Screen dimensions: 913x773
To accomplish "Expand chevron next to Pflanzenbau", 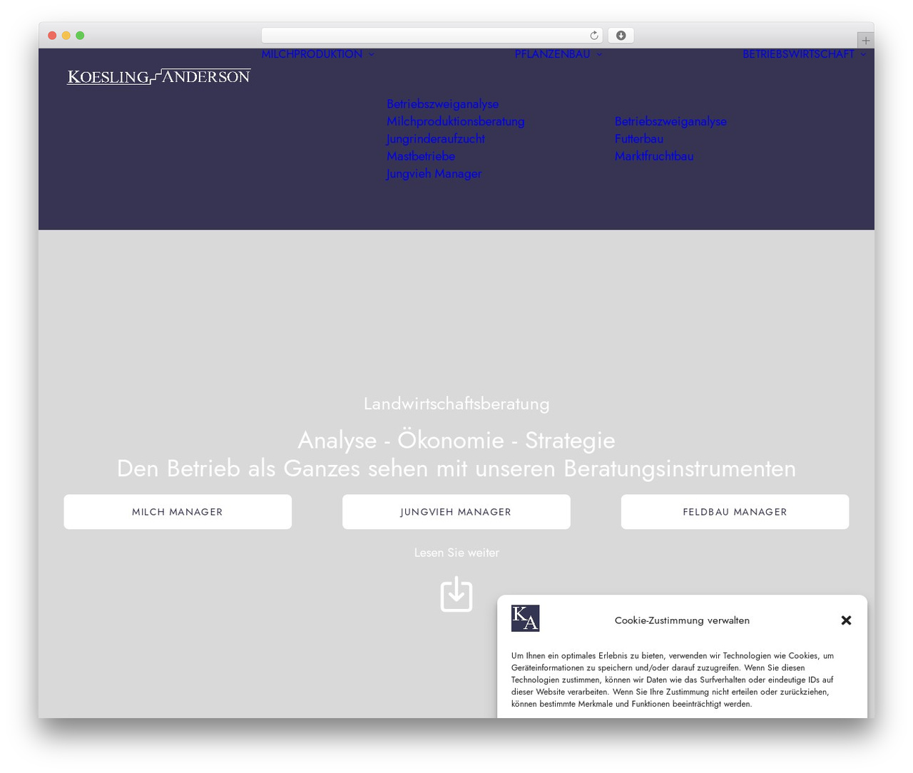I will point(599,55).
